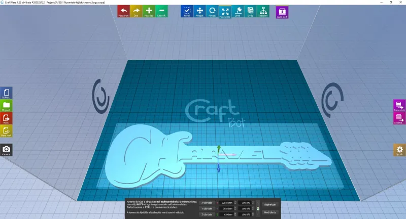Open the Opciók gear settings

(x=399, y=150)
